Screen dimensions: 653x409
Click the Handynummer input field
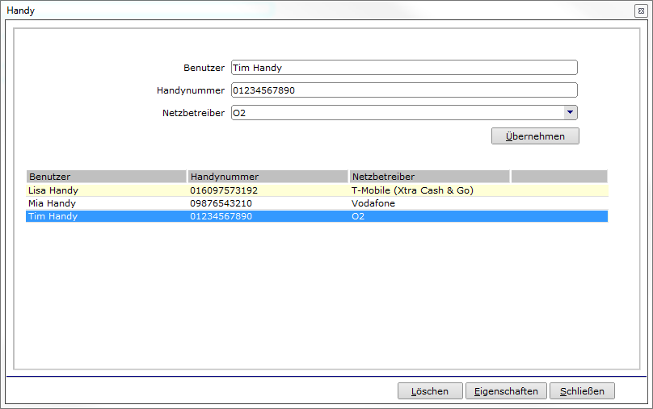(x=404, y=90)
